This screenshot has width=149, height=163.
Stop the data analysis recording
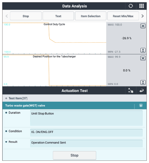(x=26, y=16)
